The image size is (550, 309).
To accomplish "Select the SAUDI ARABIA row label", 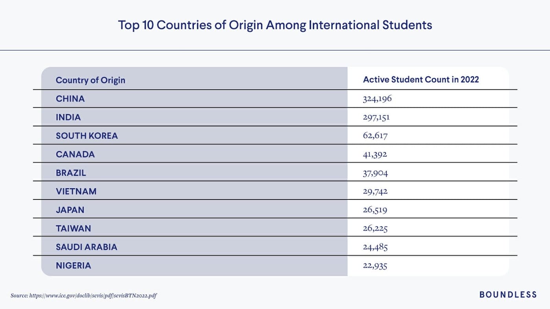I will click(86, 247).
